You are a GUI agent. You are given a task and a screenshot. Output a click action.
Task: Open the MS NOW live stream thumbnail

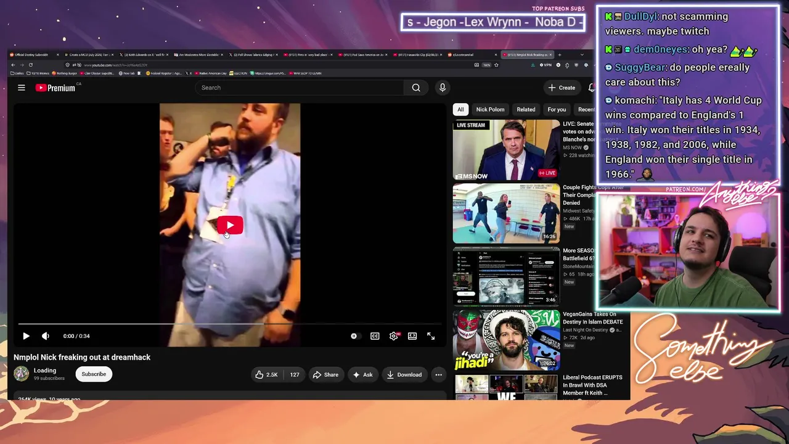click(x=506, y=150)
